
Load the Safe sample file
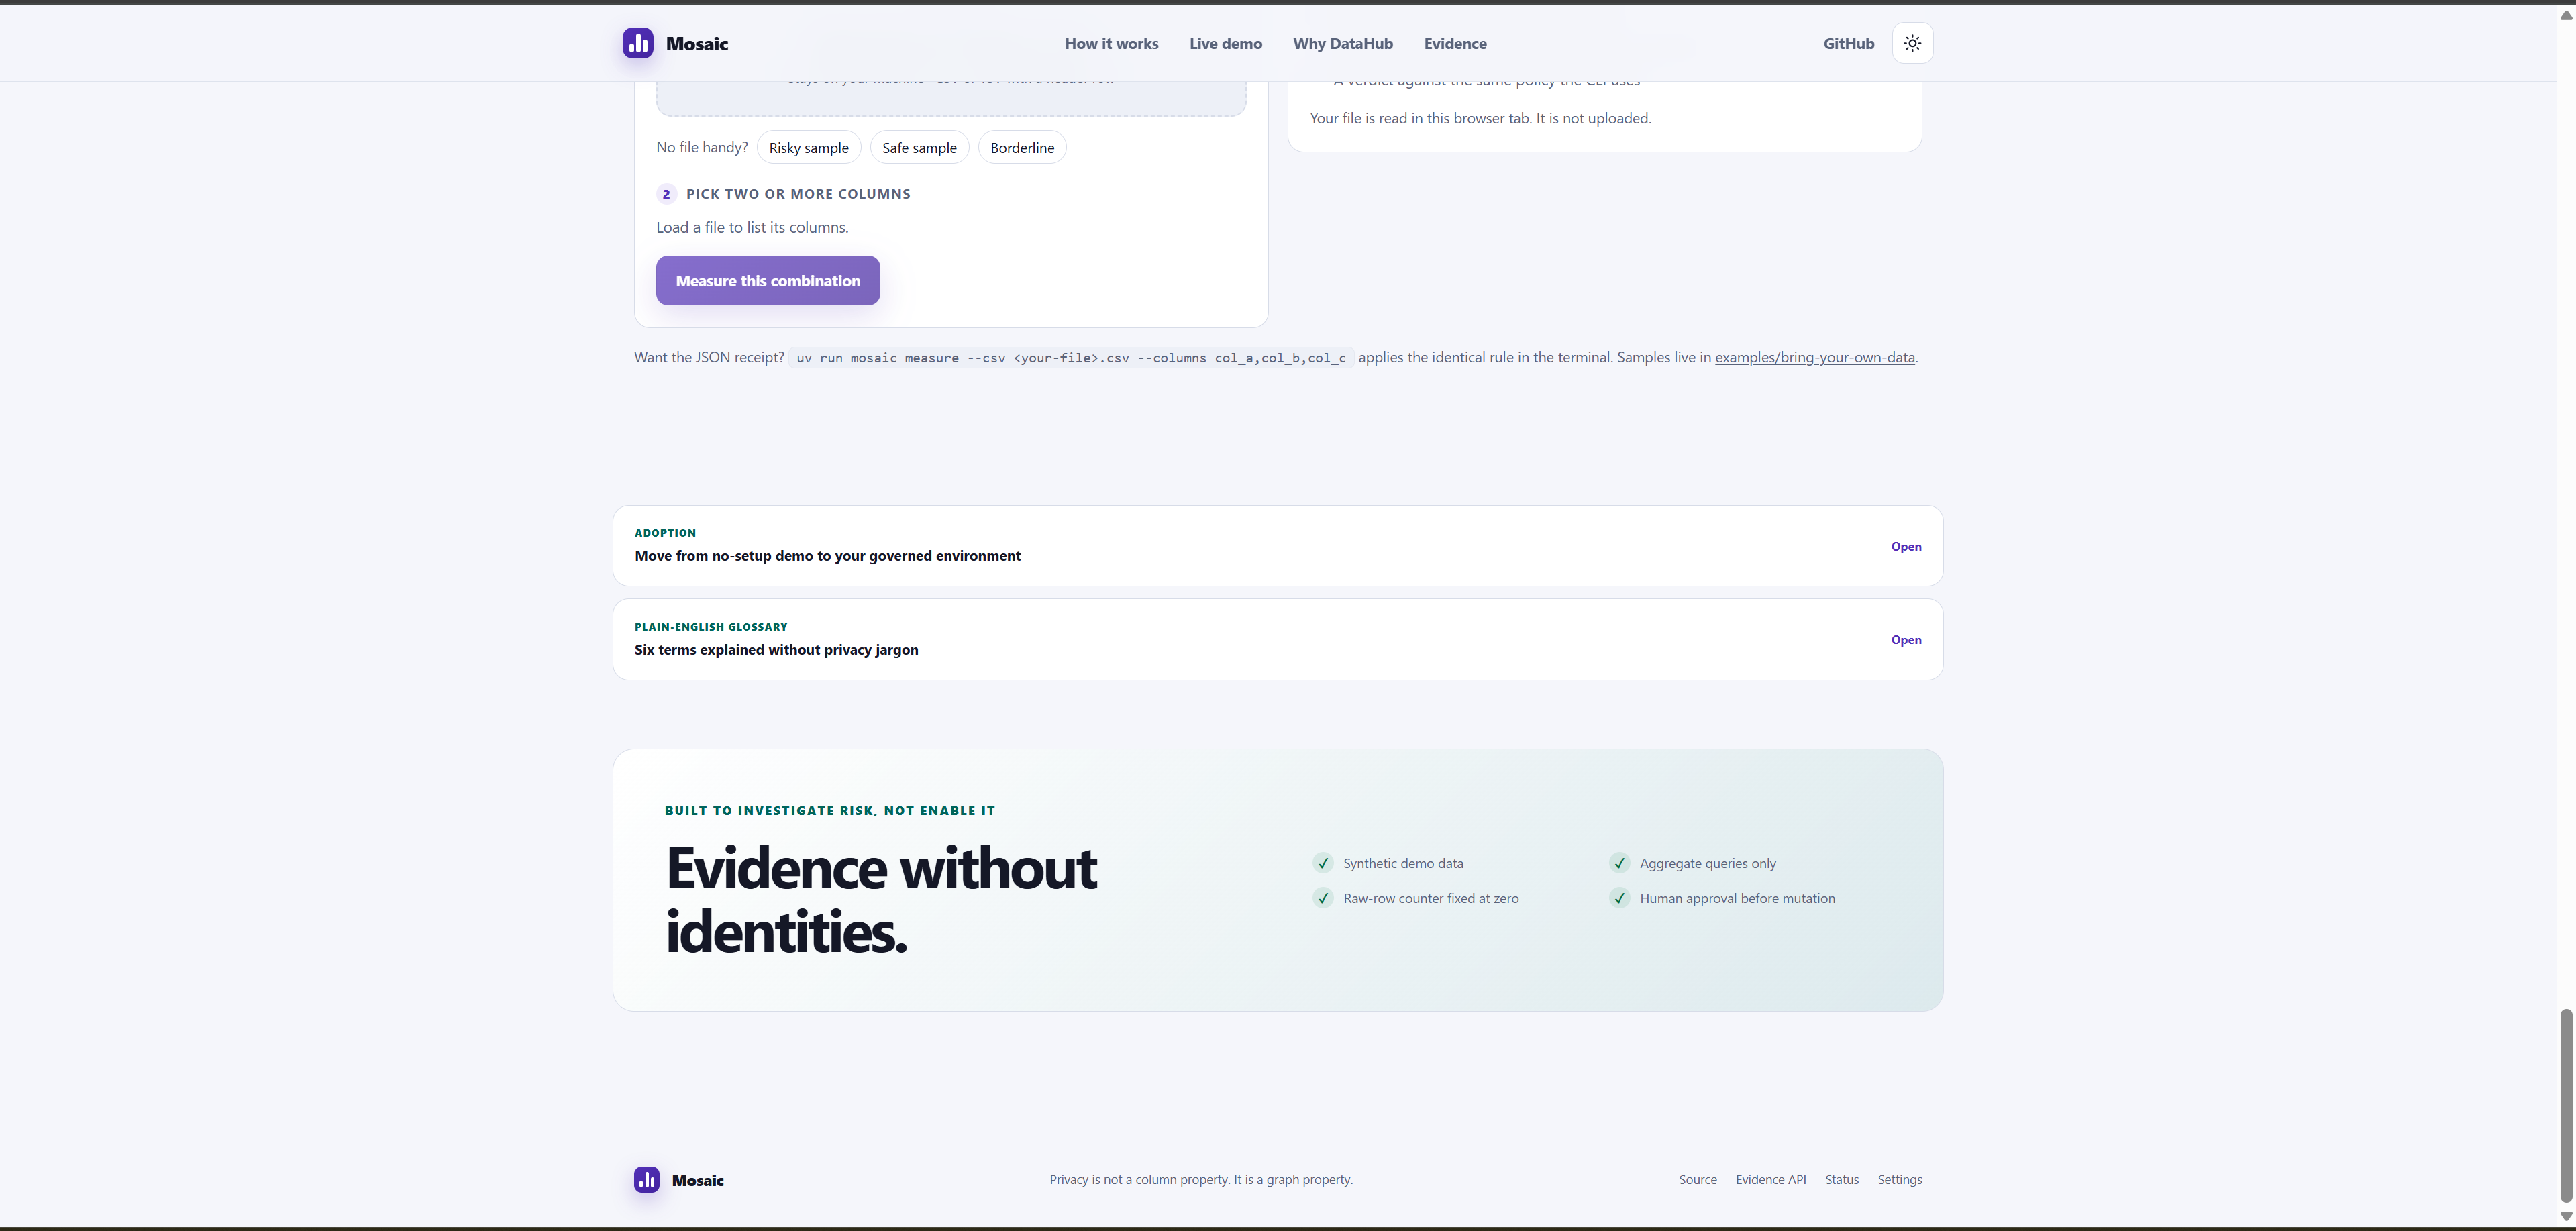pos(919,147)
